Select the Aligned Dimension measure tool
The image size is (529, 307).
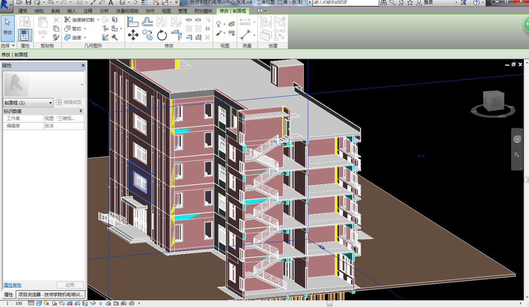click(x=245, y=35)
